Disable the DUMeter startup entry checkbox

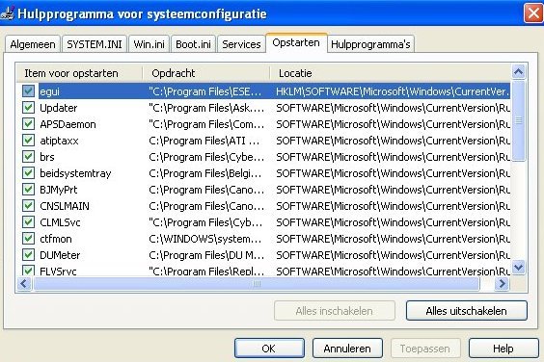[x=28, y=254]
